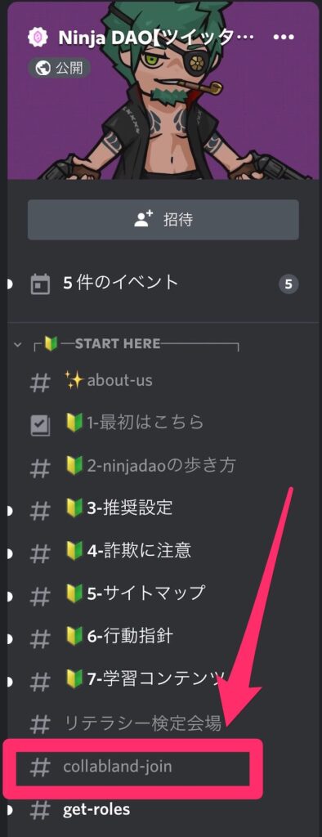Screen dimensions: 322x837
Task: Click the calendar icon beside 5件のイベント
Action: click(x=41, y=284)
